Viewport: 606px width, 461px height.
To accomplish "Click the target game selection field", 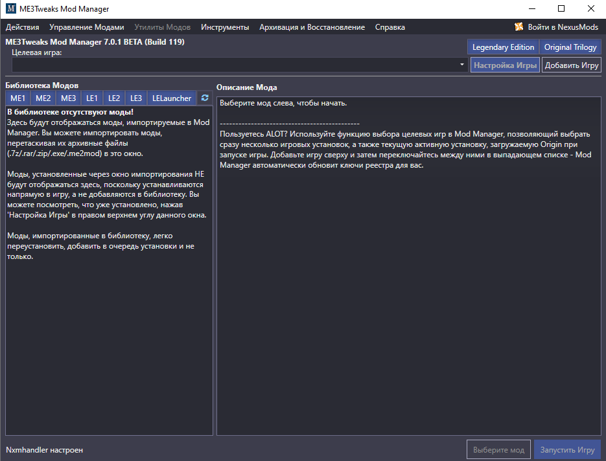I will (233, 65).
